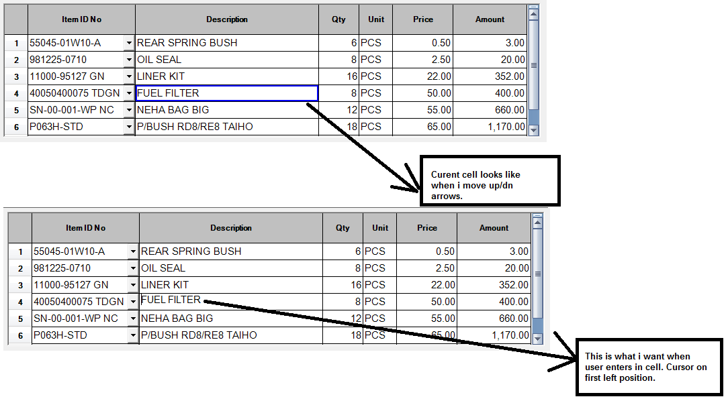Image resolution: width=728 pixels, height=403 pixels.
Task: Open dropdown for SN-00-001-WP NC in upper grid
Action: 129,110
